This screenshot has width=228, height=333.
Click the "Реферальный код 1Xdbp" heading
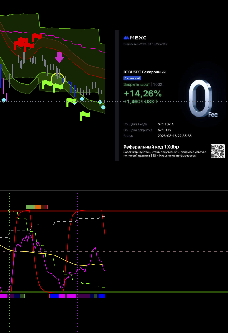[x=151, y=147]
